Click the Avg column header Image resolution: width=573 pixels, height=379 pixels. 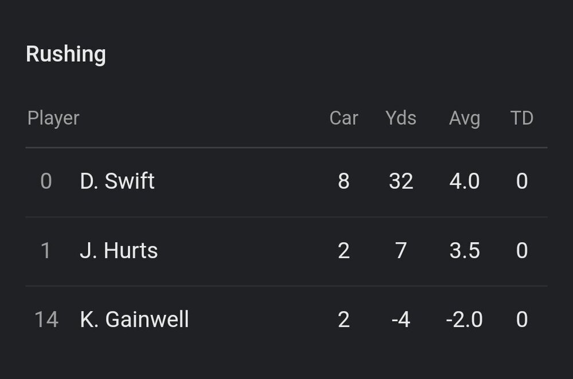click(464, 119)
